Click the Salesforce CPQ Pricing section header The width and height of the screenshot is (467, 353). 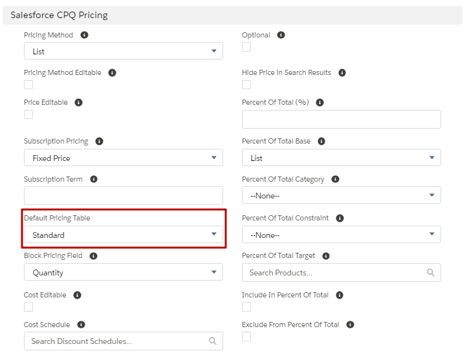[x=232, y=15]
